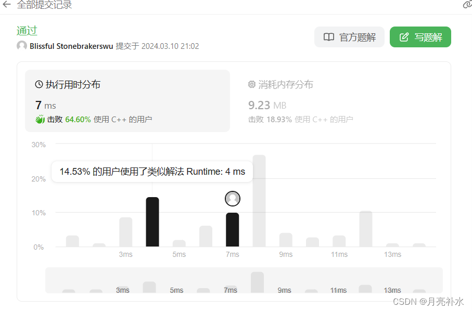Click the memory icon next to 消耗内存分布
The width and height of the screenshot is (472, 311).
[252, 84]
